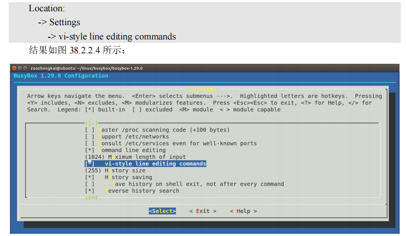Image resolution: width=406 pixels, height=236 pixels.
Task: Click the red close window button
Action: pos(14,68)
